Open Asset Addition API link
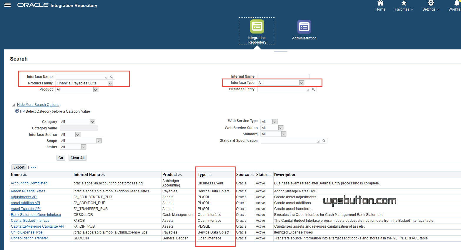The height and width of the screenshot is (250, 461). pyautogui.click(x=25, y=203)
